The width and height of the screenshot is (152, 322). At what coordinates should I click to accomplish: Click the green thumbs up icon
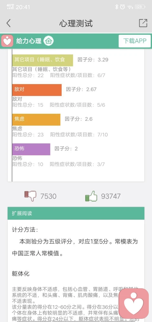91,196
